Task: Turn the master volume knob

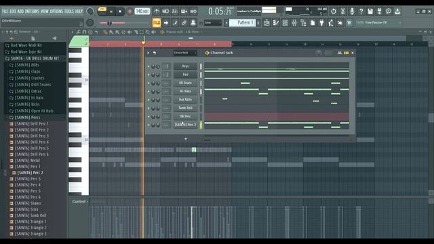Action: coord(90,12)
